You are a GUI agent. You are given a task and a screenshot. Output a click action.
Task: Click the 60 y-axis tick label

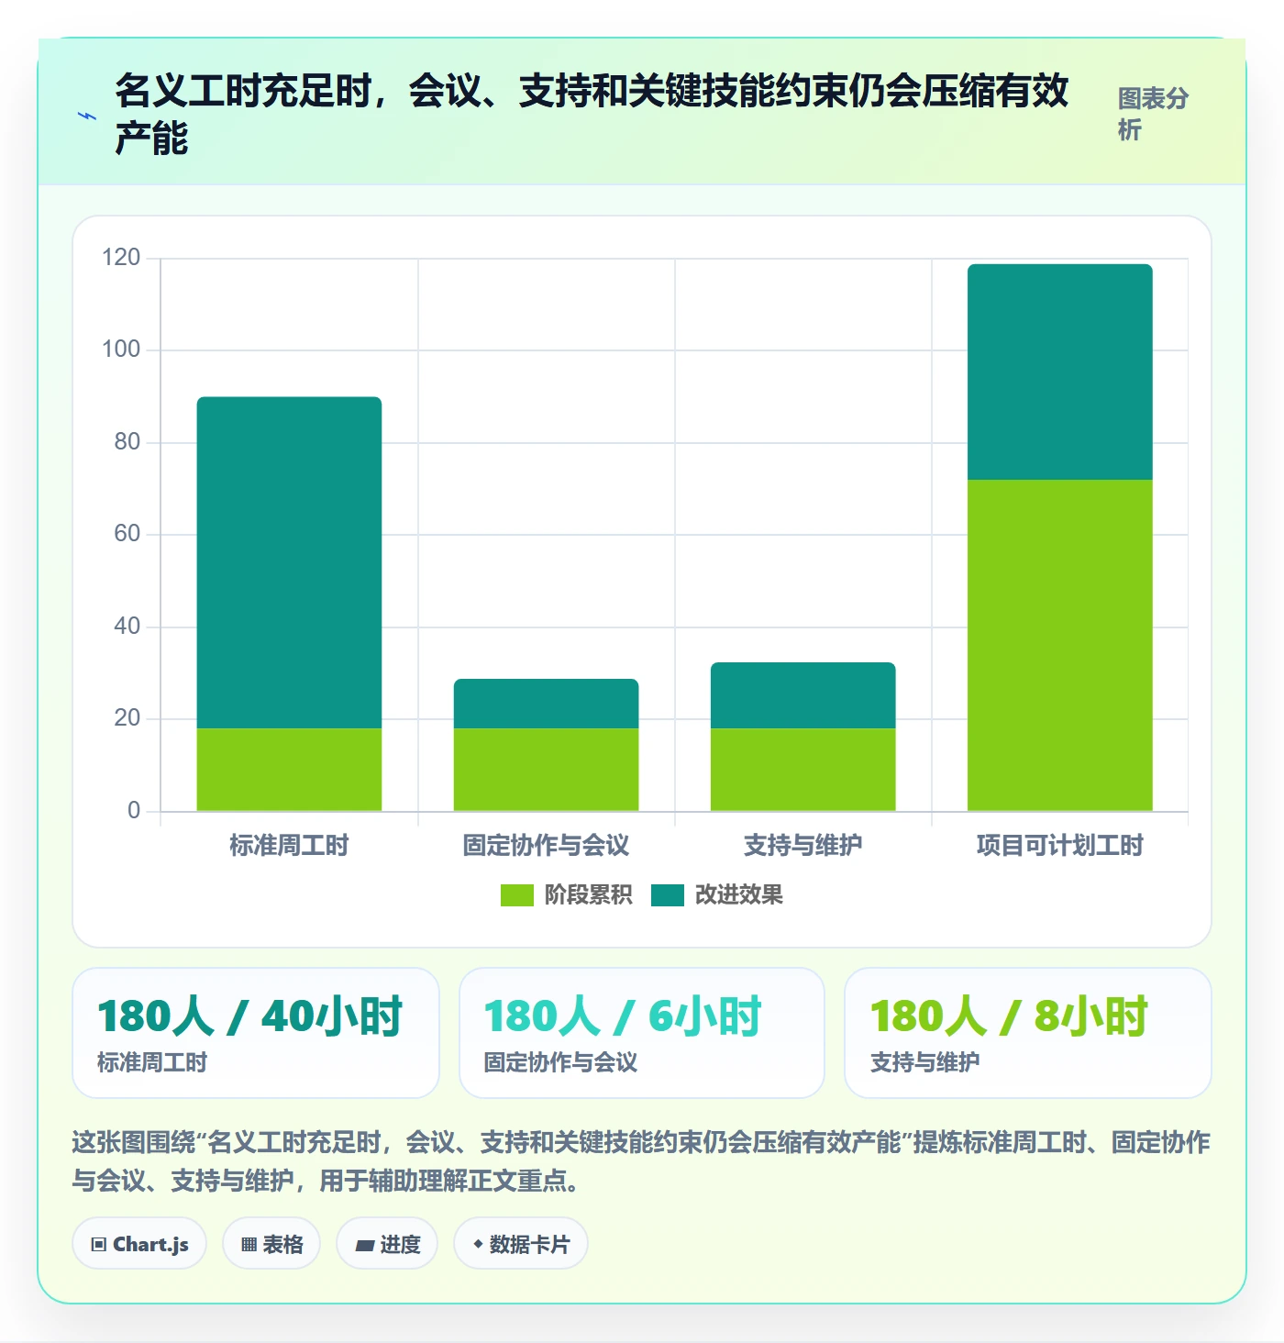click(x=127, y=533)
